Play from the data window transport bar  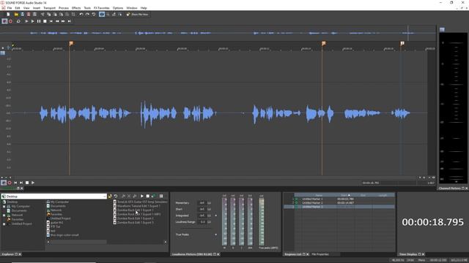(33, 183)
